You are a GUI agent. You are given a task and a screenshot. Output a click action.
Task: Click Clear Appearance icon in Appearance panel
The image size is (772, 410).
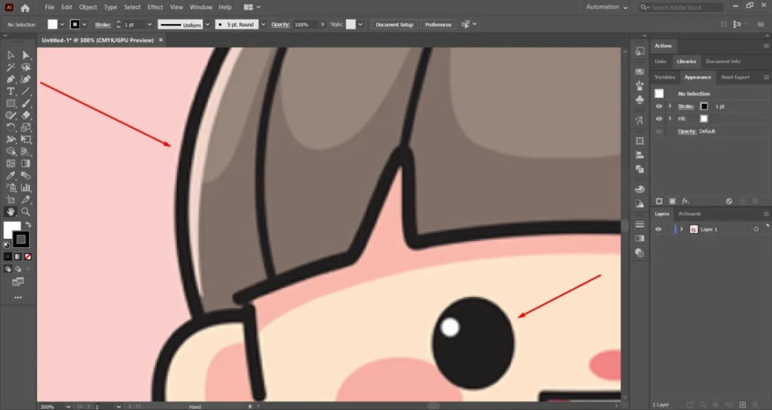[729, 200]
